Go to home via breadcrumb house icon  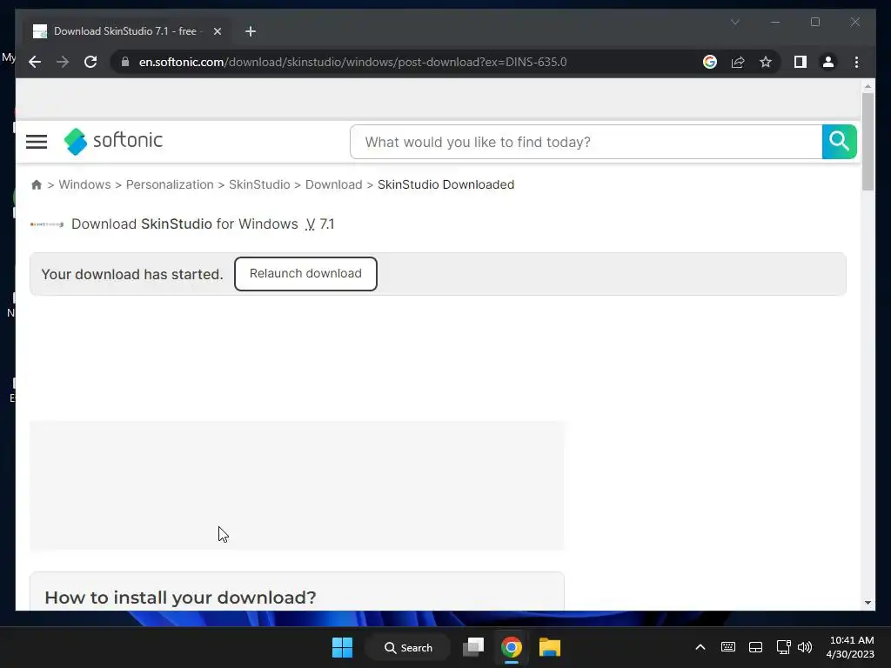(37, 184)
